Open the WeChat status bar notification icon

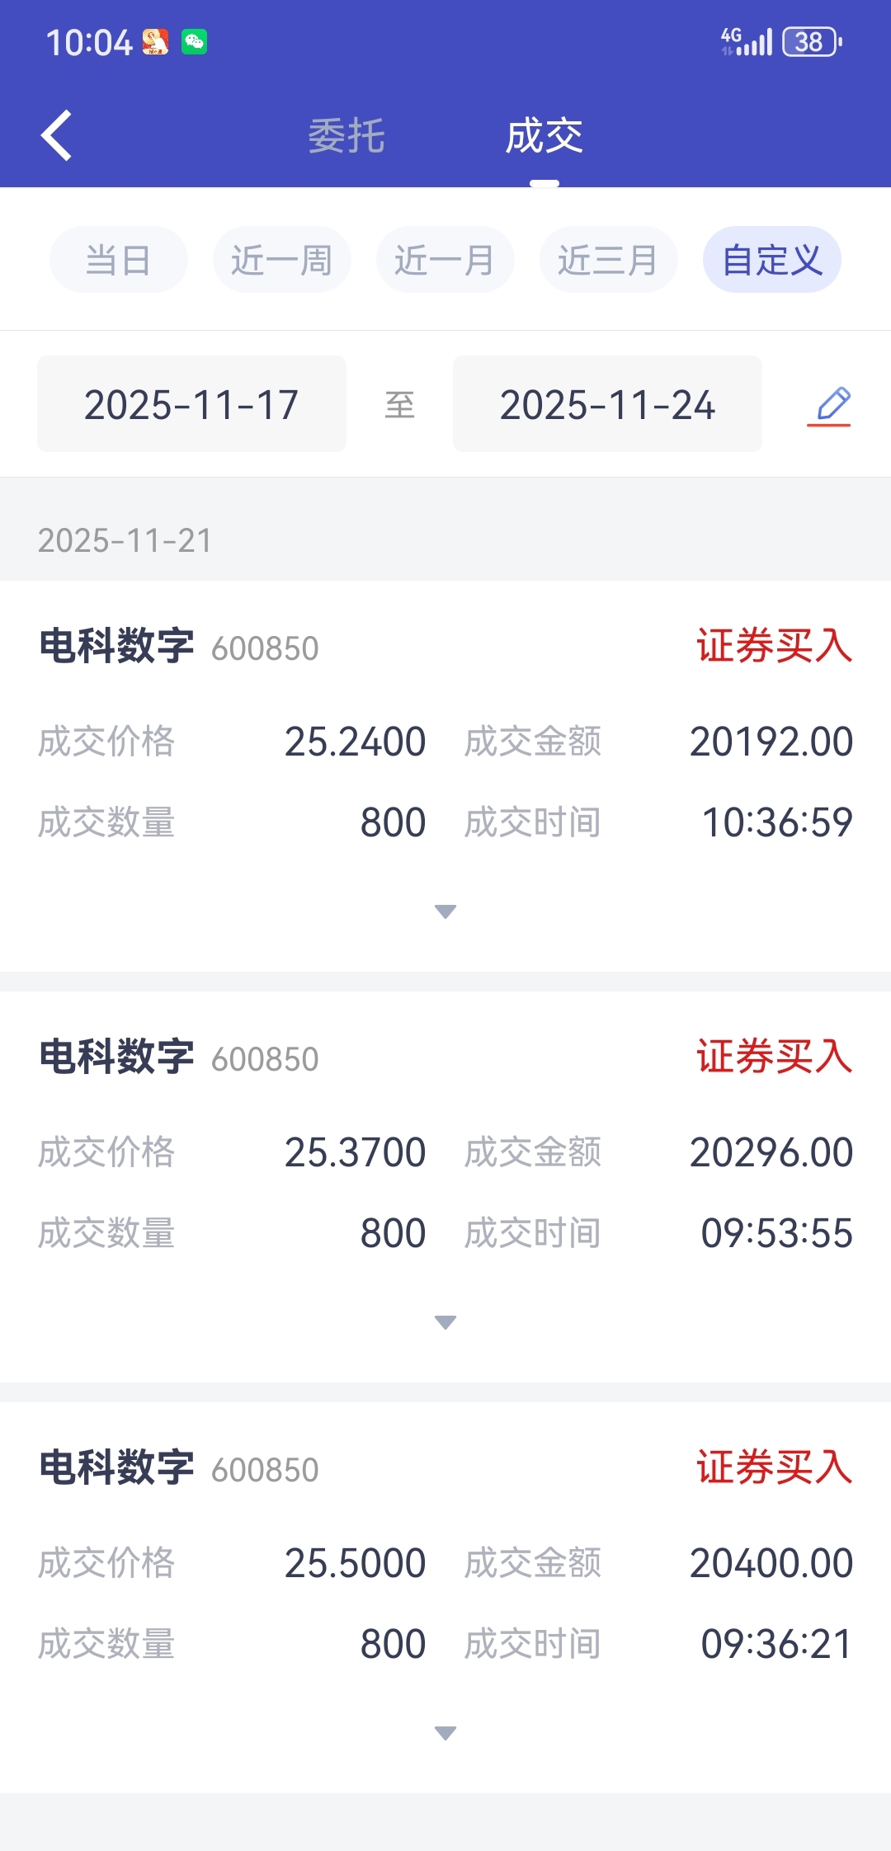point(195,41)
